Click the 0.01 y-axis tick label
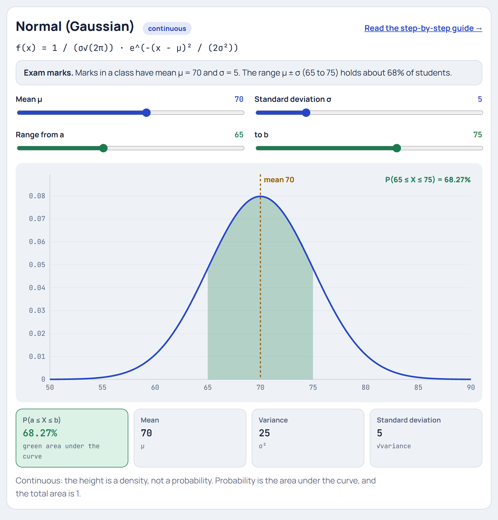This screenshot has width=498, height=520. tap(37, 356)
